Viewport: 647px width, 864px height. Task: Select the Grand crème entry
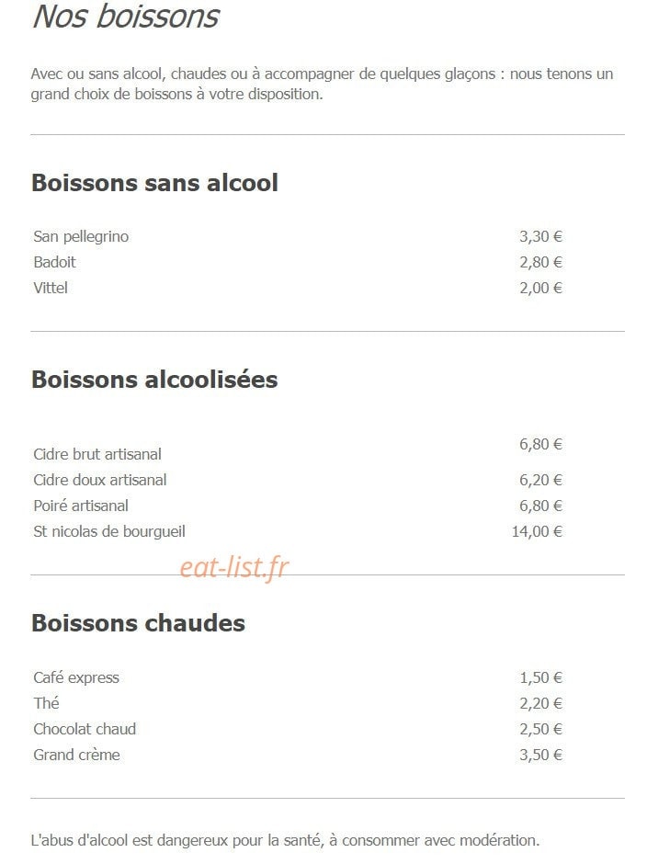[76, 755]
